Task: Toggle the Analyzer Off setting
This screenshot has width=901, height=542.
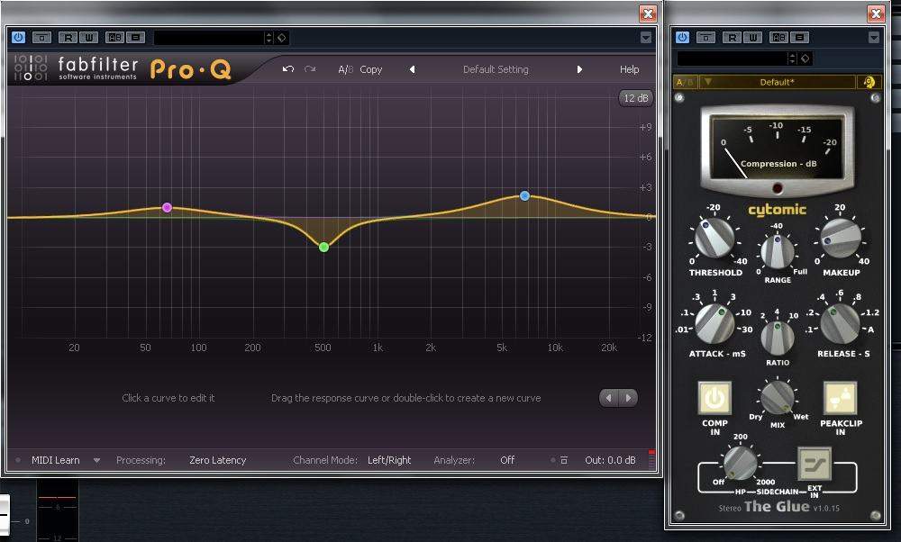Action: [x=506, y=460]
